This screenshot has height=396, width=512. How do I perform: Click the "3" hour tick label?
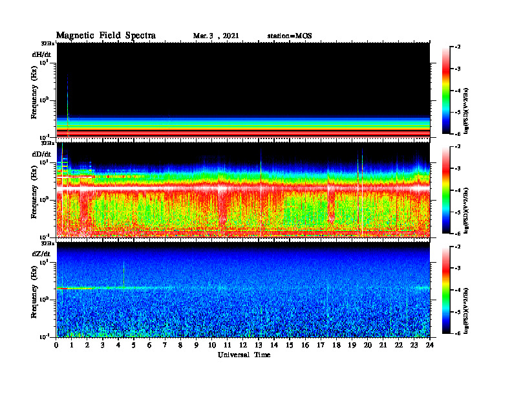(x=103, y=345)
